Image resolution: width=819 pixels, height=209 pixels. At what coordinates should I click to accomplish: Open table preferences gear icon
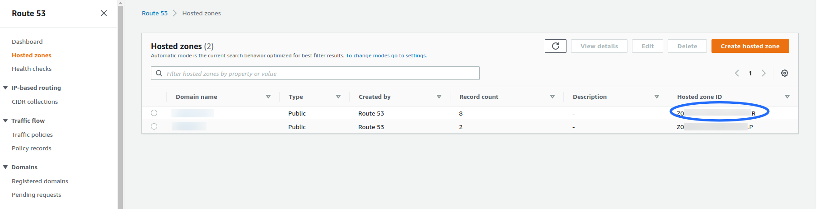tap(785, 73)
